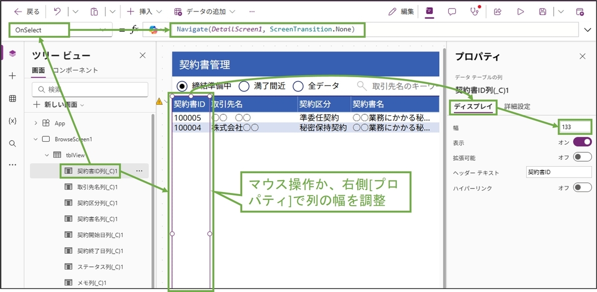Preview the app with the play icon
597x292 pixels.
coord(520,11)
